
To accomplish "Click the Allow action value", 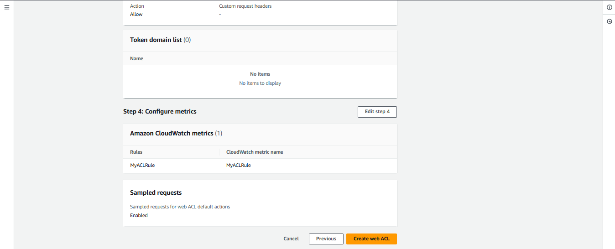I will pos(136,14).
